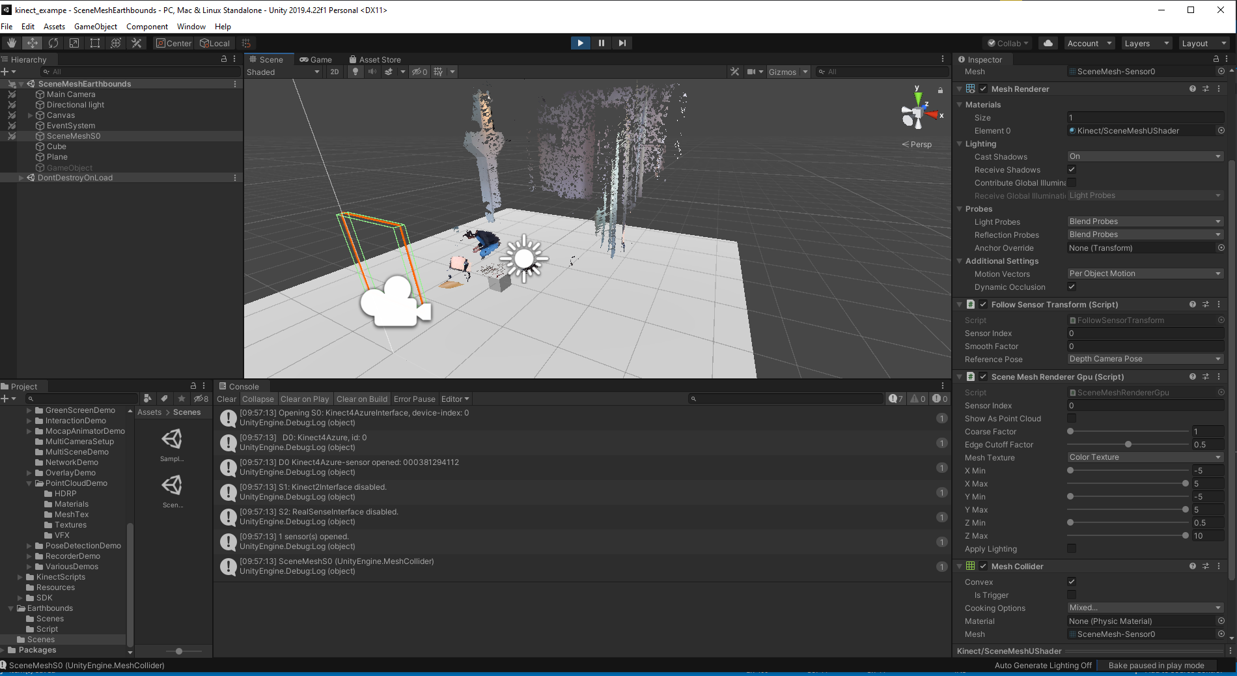Toggle the snap increment icon
The width and height of the screenshot is (1237, 676).
tap(246, 43)
